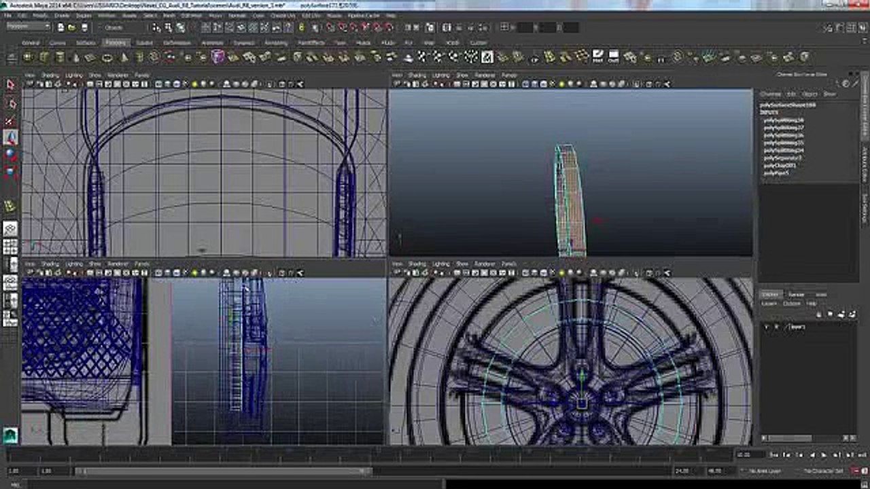Image resolution: width=870 pixels, height=489 pixels.
Task: Click the current frame field beside playback controls
Action: (x=750, y=454)
